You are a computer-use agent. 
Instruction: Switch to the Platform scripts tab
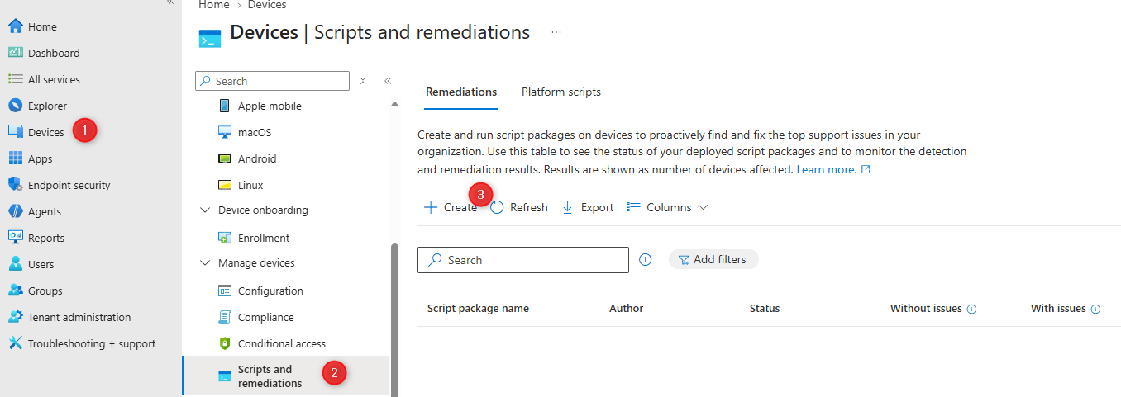[x=561, y=92]
